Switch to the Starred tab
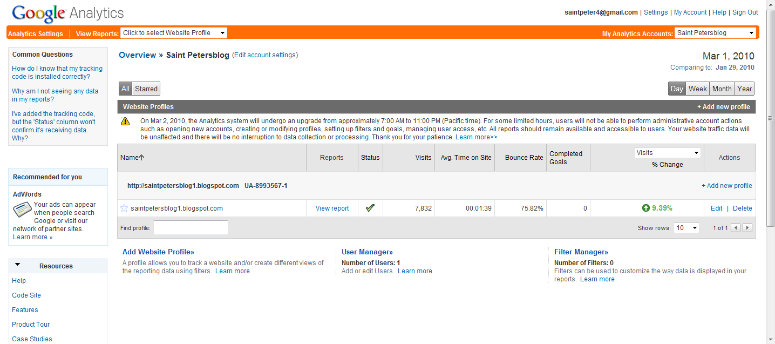775x344 pixels. click(x=146, y=88)
